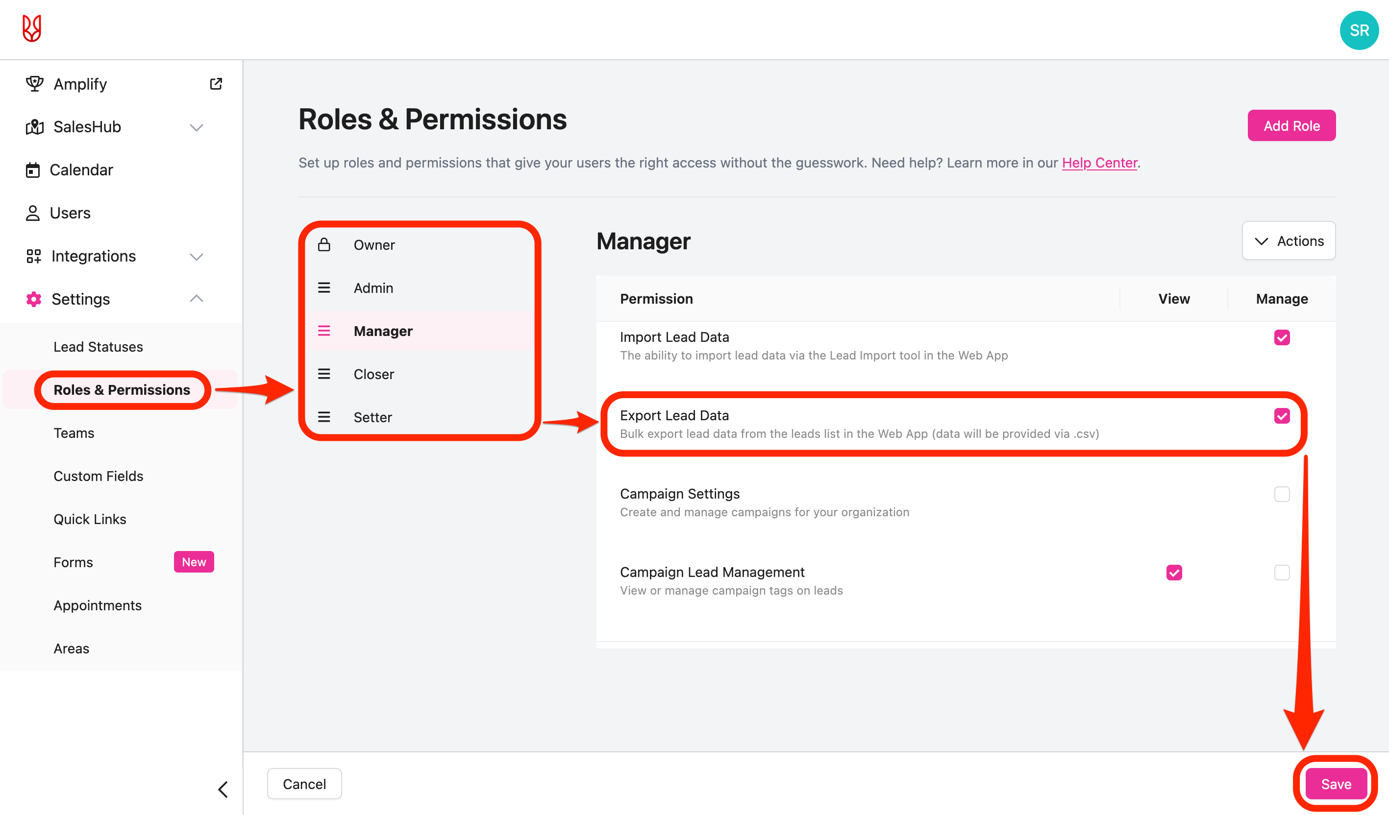The image size is (1389, 815).
Task: Click the Add Role button
Action: [1291, 125]
